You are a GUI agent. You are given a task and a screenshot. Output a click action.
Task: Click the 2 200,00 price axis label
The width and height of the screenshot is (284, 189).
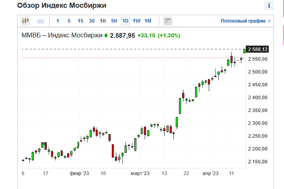pos(258,149)
